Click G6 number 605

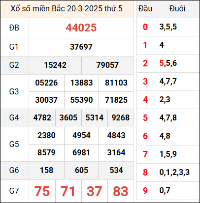coord(81,170)
